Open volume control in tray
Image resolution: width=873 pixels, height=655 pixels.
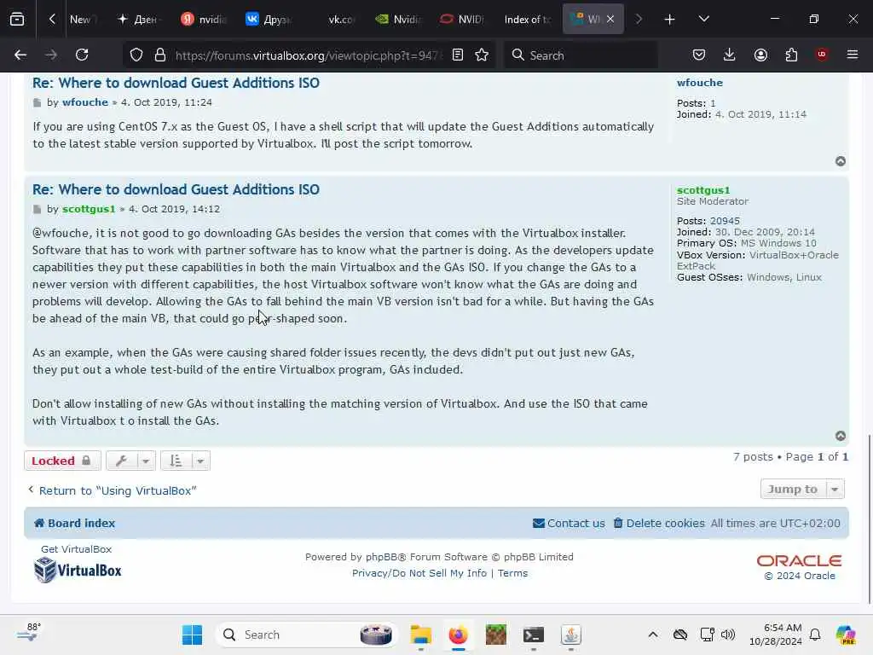pyautogui.click(x=728, y=635)
